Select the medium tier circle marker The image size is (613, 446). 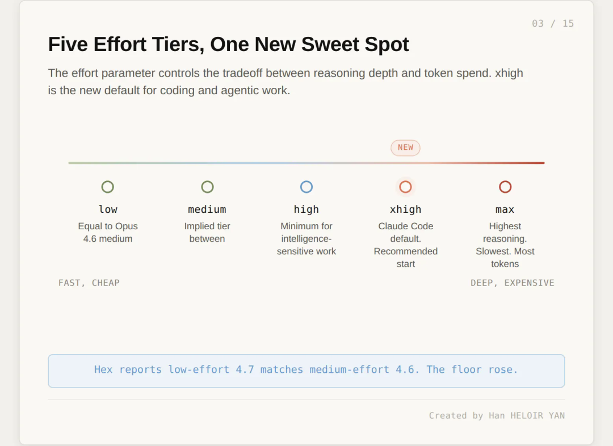pyautogui.click(x=207, y=187)
